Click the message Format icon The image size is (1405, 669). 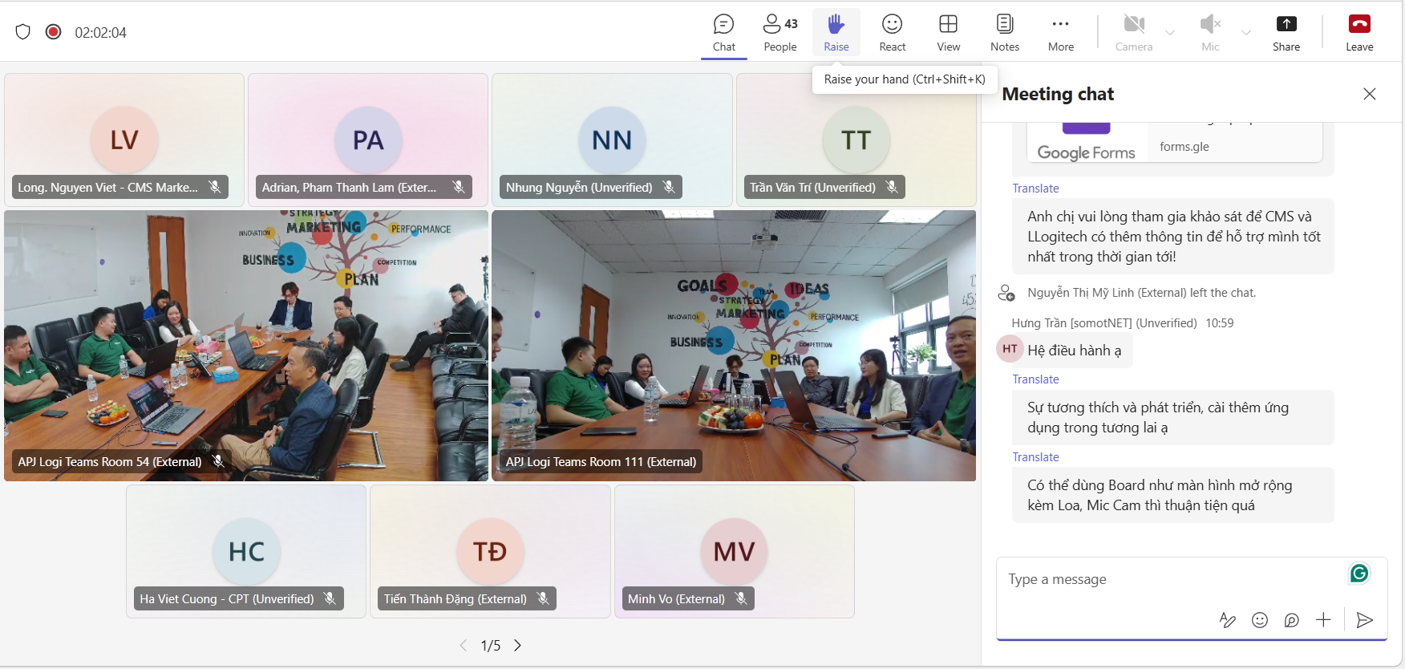pyautogui.click(x=1227, y=619)
